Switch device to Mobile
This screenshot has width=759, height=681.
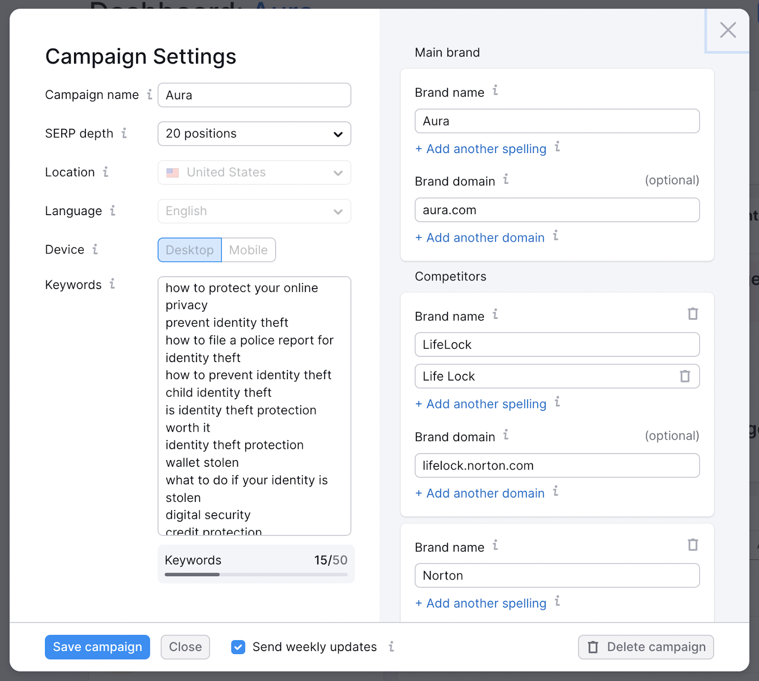click(x=248, y=250)
